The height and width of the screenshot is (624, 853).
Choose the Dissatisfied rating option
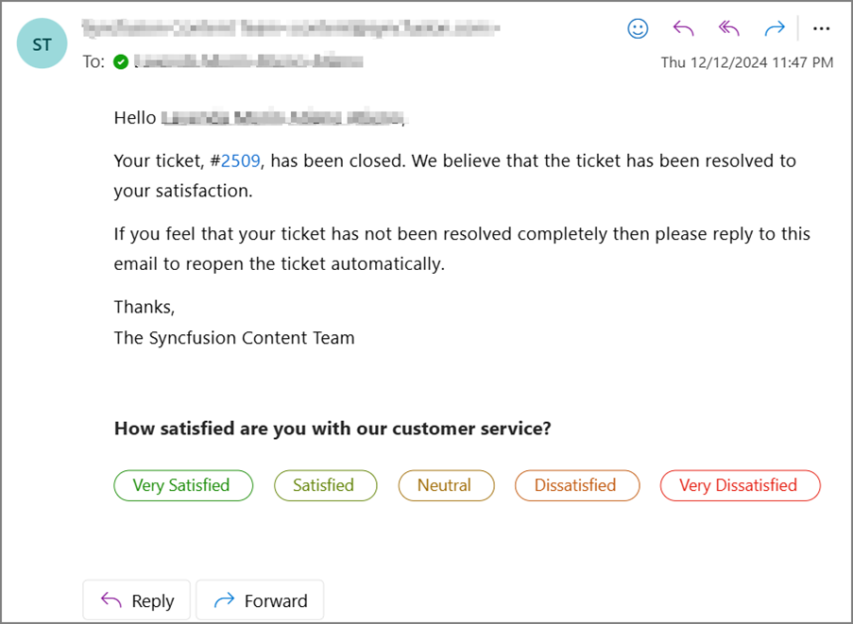577,485
